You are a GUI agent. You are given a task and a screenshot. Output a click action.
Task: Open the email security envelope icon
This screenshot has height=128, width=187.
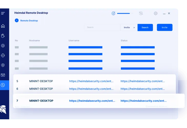point(3,75)
